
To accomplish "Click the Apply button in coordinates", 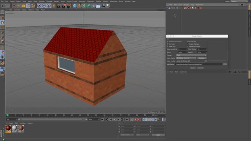I will (x=158, y=135).
